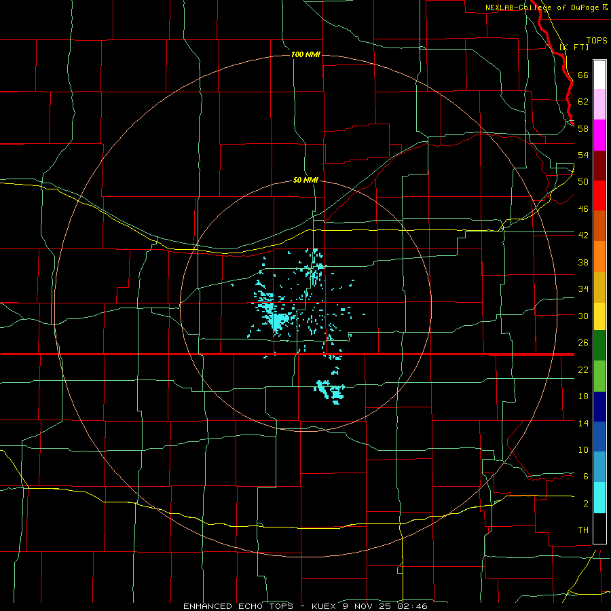Pick the magenta legend color band

click(599, 135)
